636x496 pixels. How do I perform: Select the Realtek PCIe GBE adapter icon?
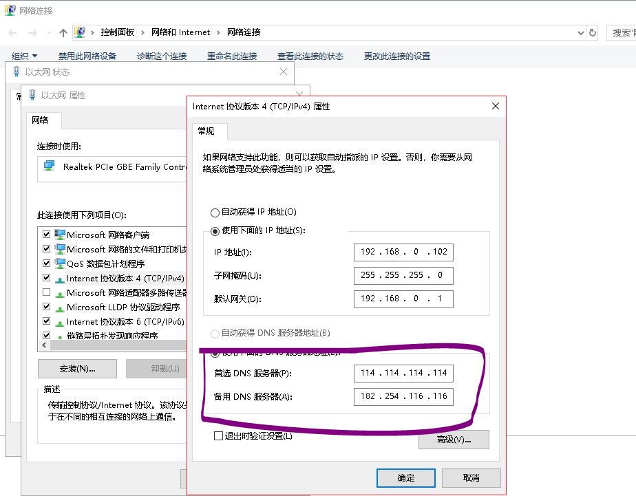tap(49, 166)
